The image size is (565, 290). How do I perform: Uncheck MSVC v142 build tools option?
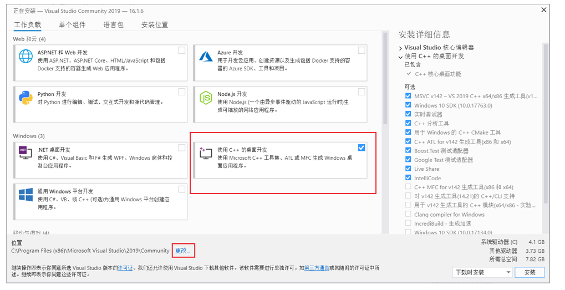click(408, 96)
